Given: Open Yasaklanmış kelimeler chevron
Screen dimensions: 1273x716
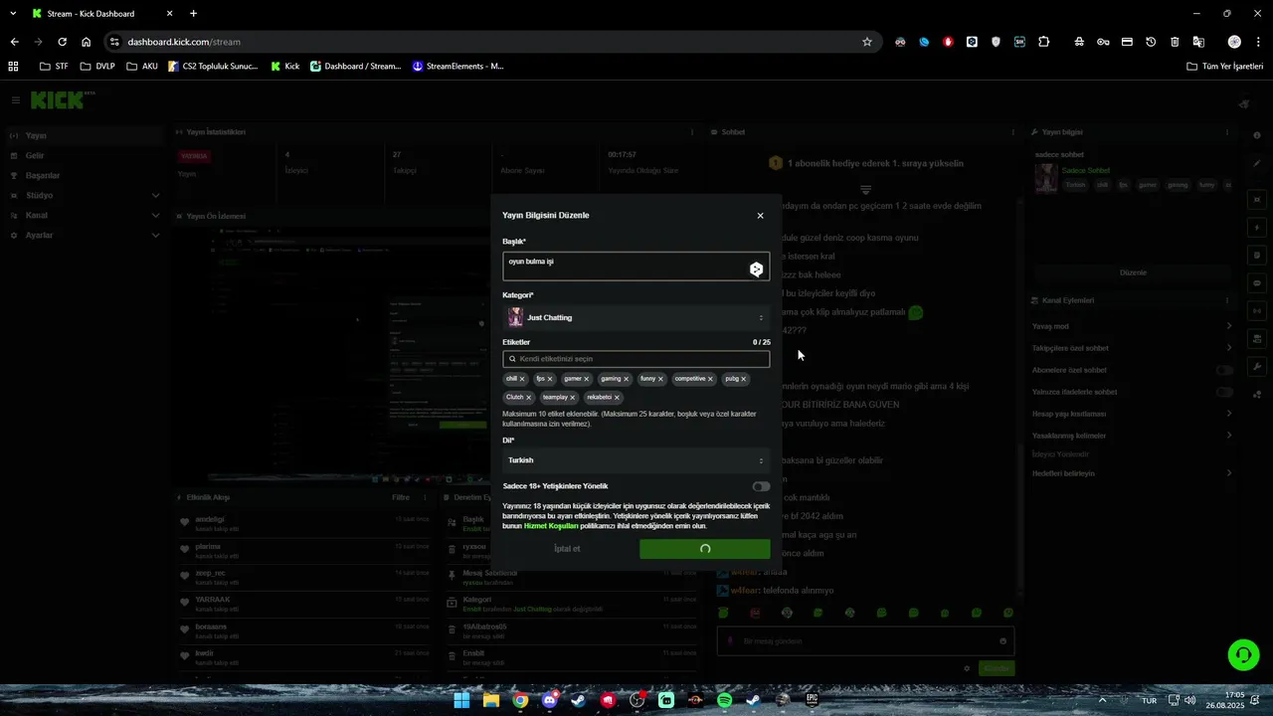Looking at the screenshot, I should point(1229,436).
